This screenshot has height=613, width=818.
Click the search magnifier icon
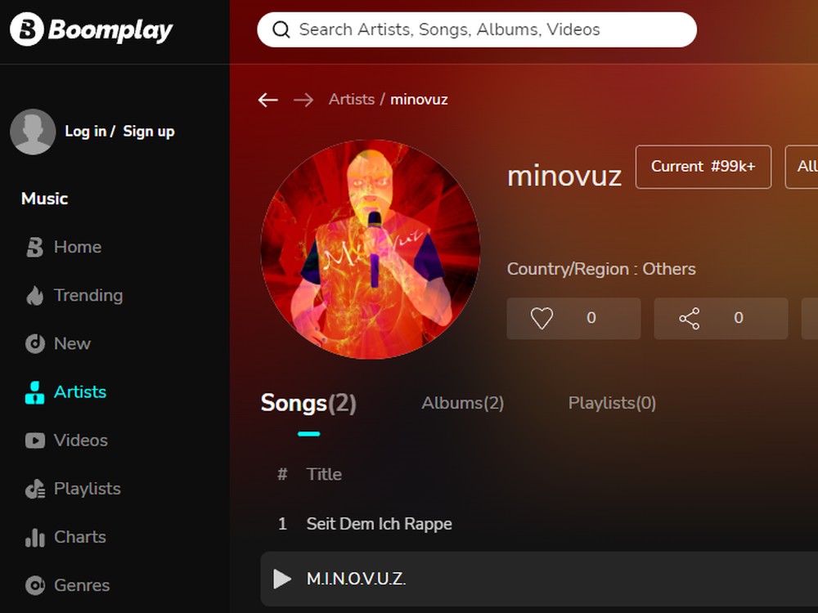click(x=281, y=30)
